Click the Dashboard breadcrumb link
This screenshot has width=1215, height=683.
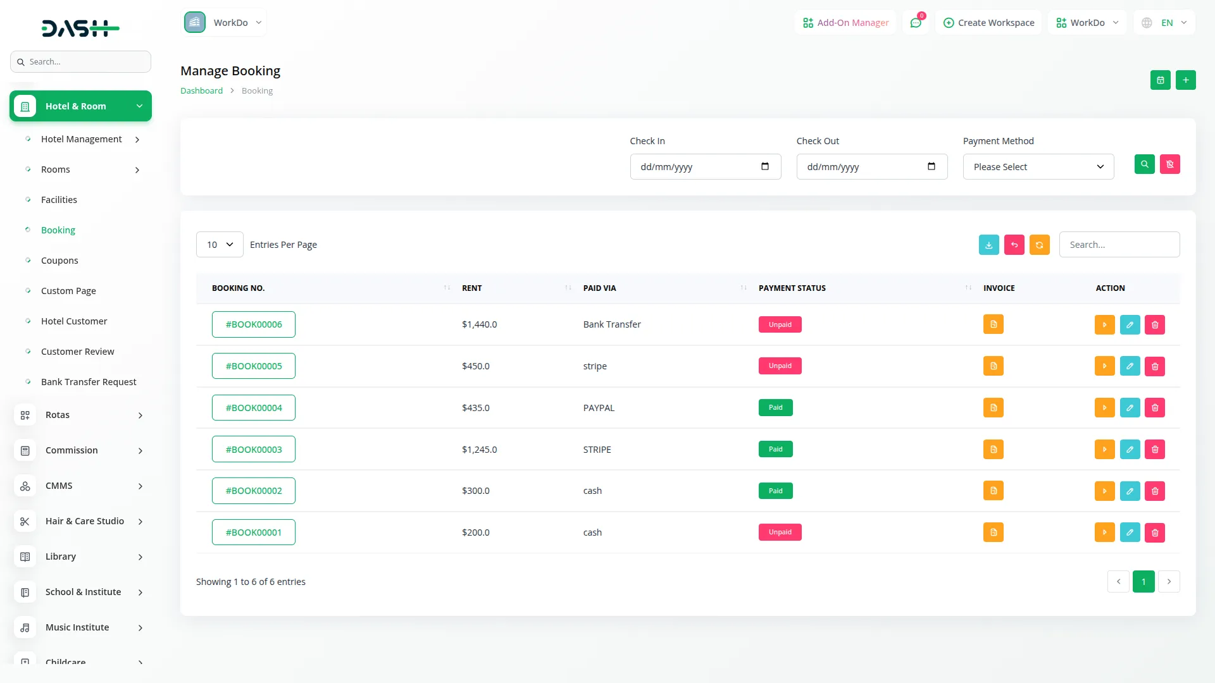pos(201,91)
